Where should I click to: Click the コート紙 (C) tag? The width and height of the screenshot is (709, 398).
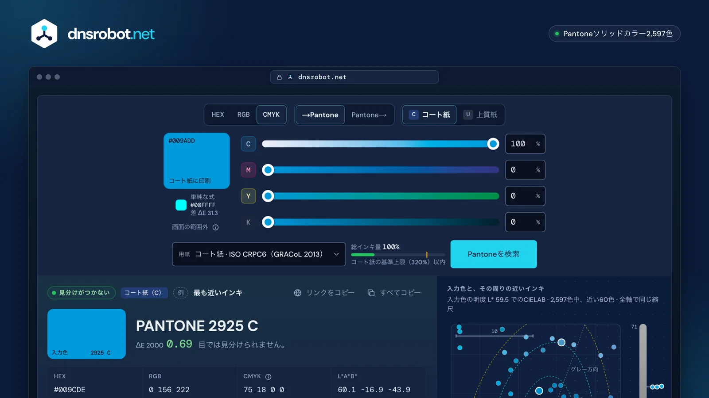tap(144, 293)
